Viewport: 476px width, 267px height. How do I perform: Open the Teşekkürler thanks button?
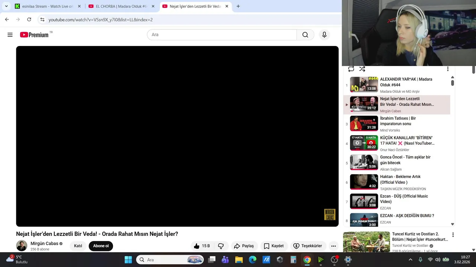click(308, 246)
